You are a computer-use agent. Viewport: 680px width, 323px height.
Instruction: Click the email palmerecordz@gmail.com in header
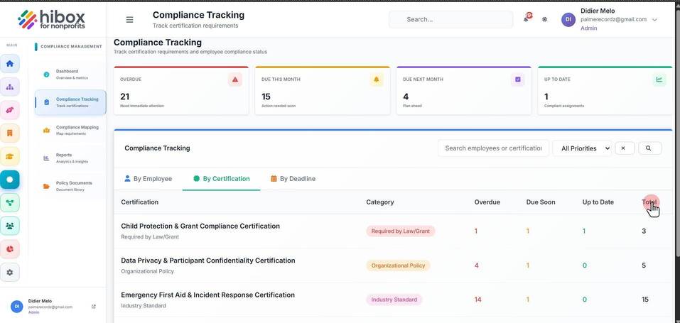coord(613,19)
